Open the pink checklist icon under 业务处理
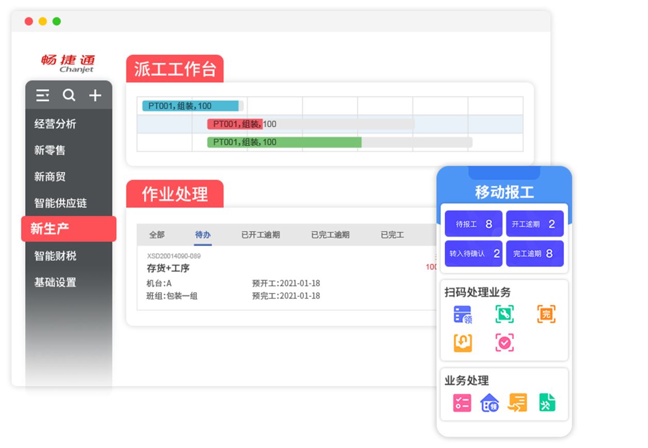 [462, 403]
